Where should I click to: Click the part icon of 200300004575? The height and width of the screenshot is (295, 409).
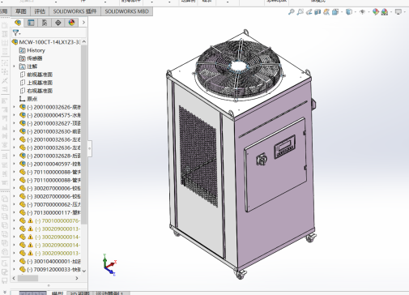click(x=23, y=115)
